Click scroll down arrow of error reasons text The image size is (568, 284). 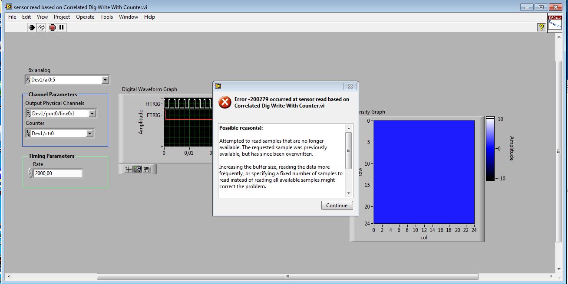(349, 193)
